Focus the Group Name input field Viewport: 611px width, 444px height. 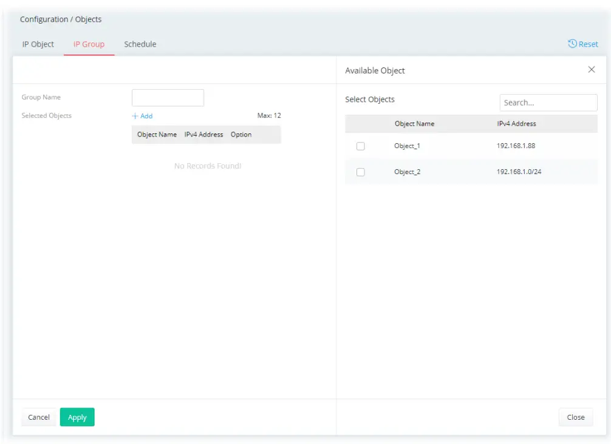[168, 98]
